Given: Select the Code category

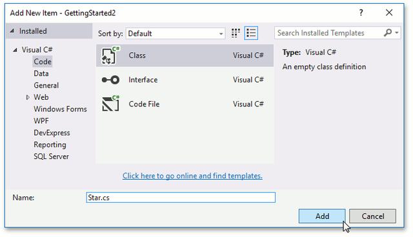Looking at the screenshot, I should click(x=43, y=61).
